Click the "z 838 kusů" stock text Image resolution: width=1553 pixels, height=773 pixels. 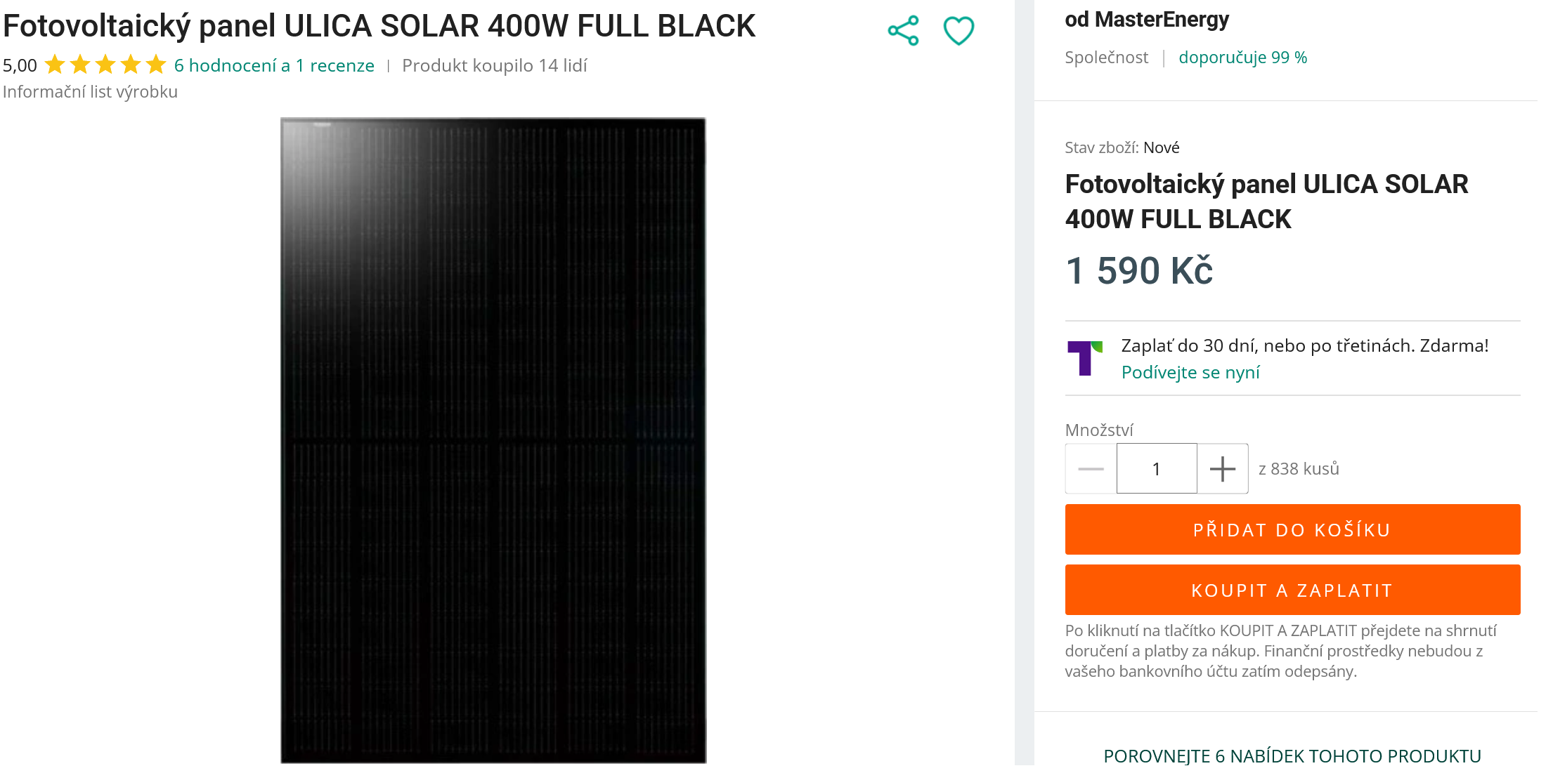(x=1299, y=469)
